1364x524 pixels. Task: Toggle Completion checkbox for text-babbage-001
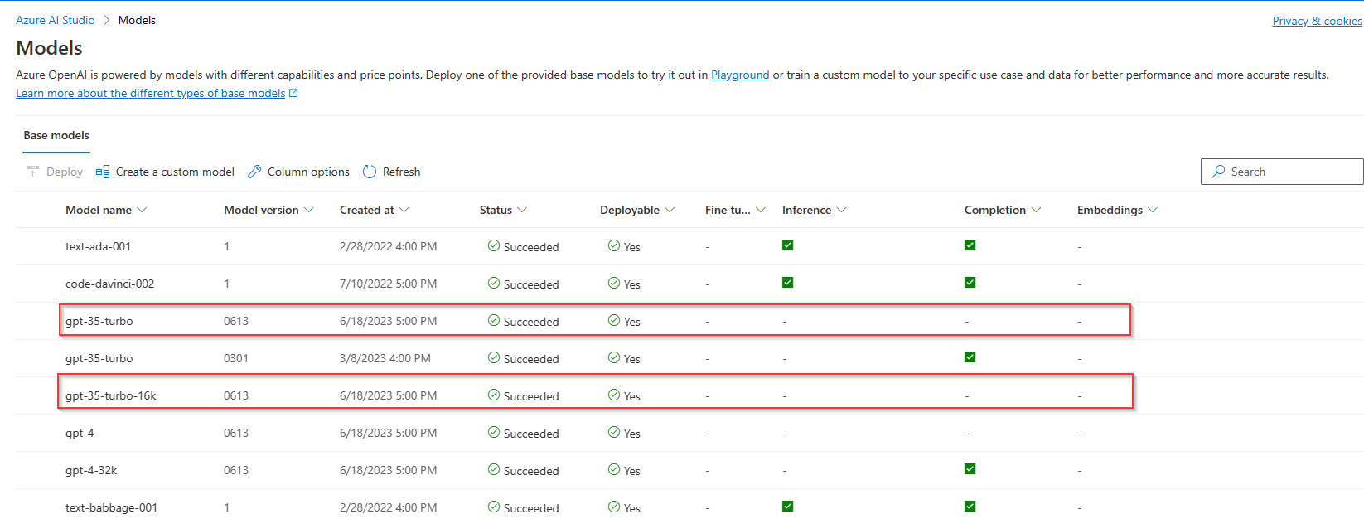point(970,507)
